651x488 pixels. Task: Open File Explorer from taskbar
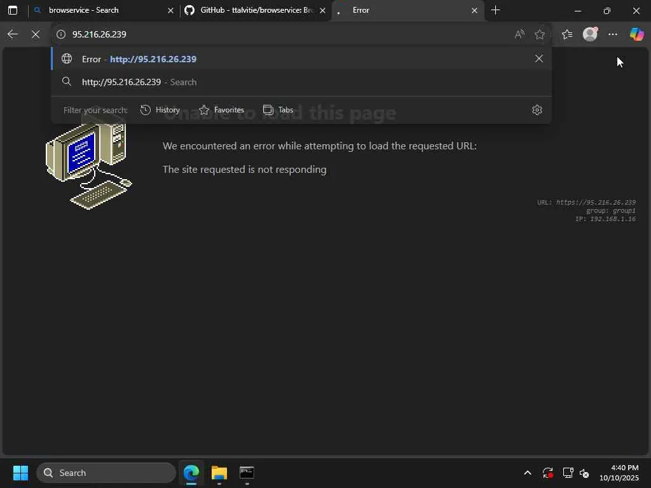pos(219,473)
